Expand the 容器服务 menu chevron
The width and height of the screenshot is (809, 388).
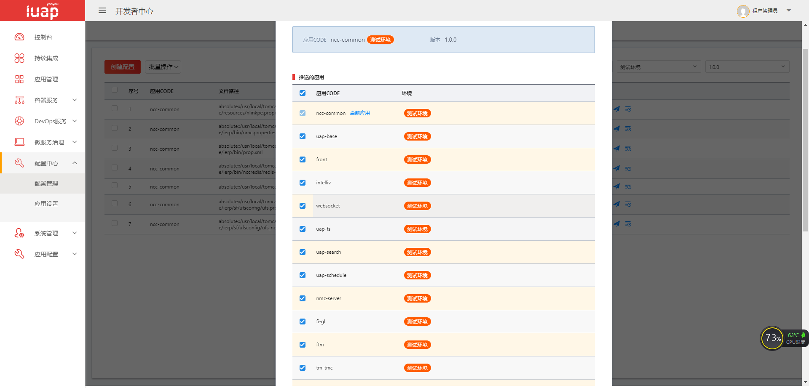75,100
